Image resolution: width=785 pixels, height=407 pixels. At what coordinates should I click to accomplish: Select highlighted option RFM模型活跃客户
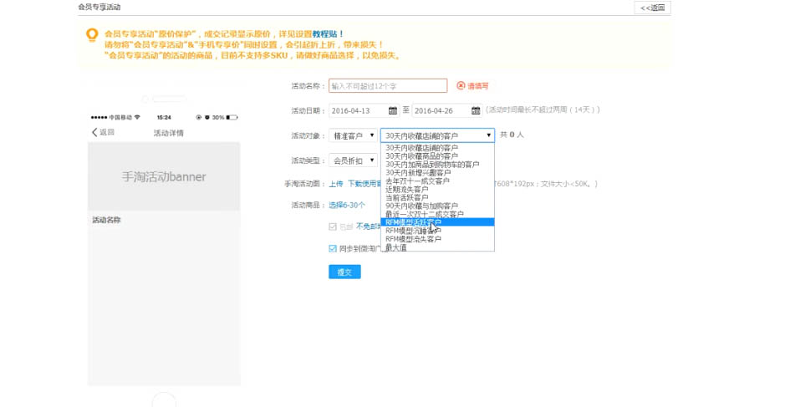pyautogui.click(x=437, y=222)
